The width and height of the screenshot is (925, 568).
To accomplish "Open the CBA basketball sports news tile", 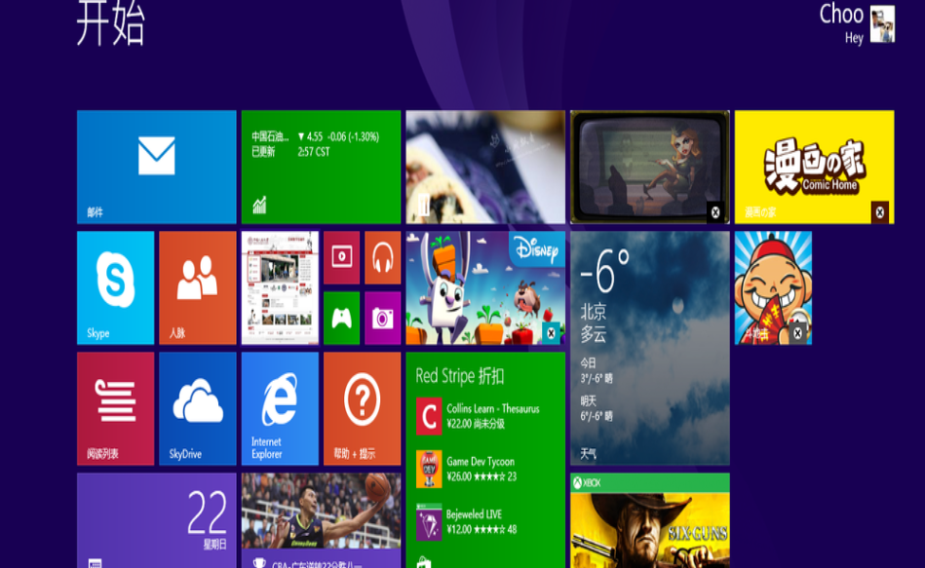I will [321, 520].
